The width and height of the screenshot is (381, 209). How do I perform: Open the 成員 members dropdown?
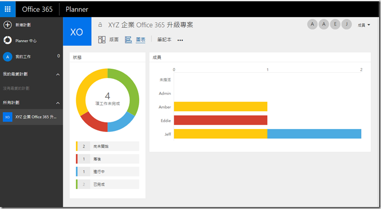pyautogui.click(x=364, y=25)
